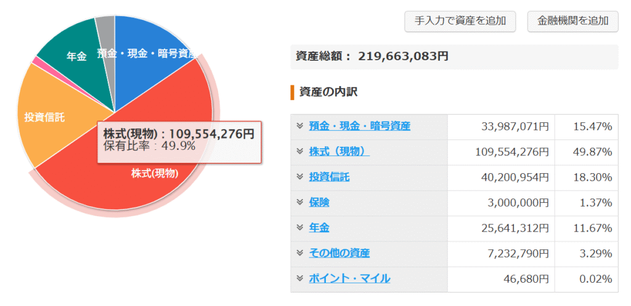Expand the その他の資産 row chevron
631x306 pixels.
pos(299,253)
